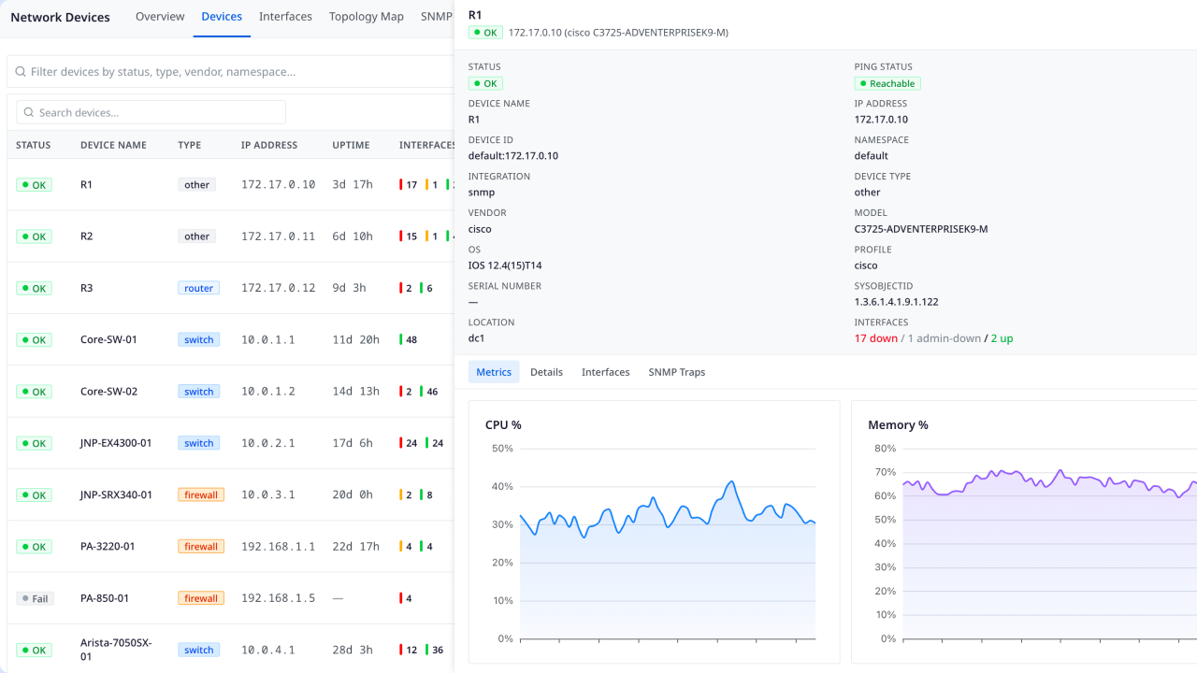Focus the Filter devices by status input
Viewport: 1197px width, 673px height.
(x=234, y=71)
